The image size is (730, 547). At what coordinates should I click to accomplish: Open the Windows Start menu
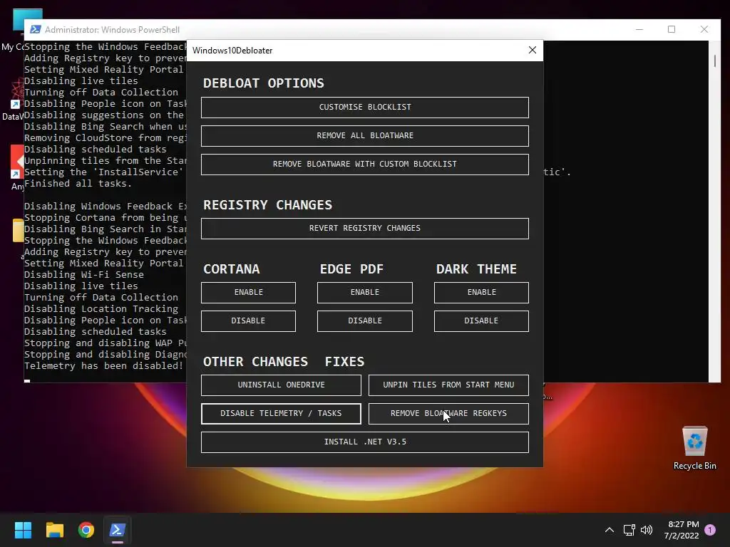tap(23, 530)
